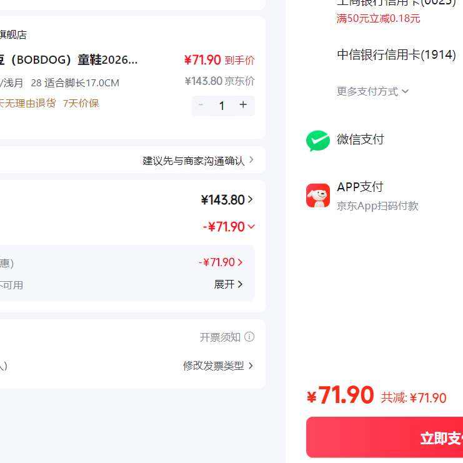Increase product quantity with plus button
463x463 pixels.
243,105
